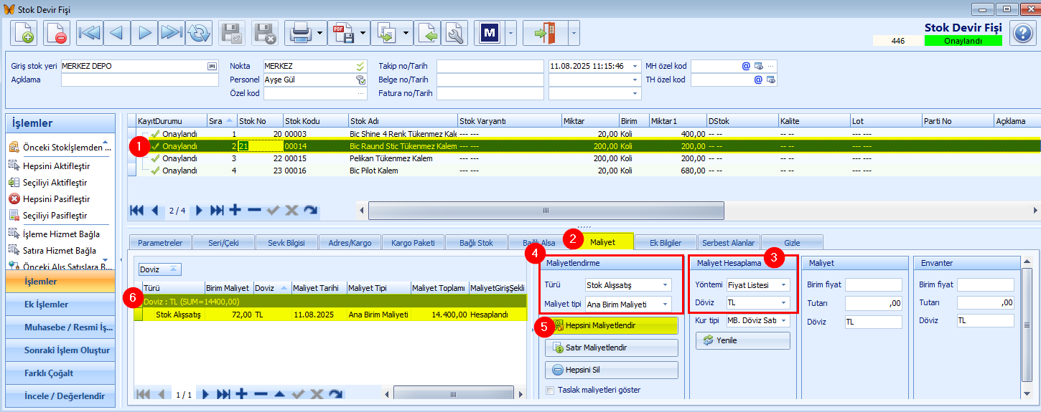
Task: Click the refresh icon in the toolbar
Action: tap(199, 33)
